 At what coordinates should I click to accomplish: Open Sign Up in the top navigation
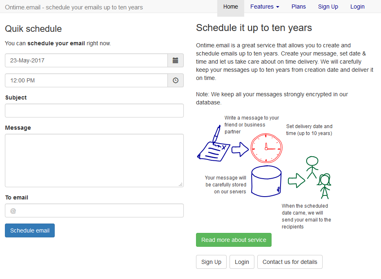pos(328,7)
